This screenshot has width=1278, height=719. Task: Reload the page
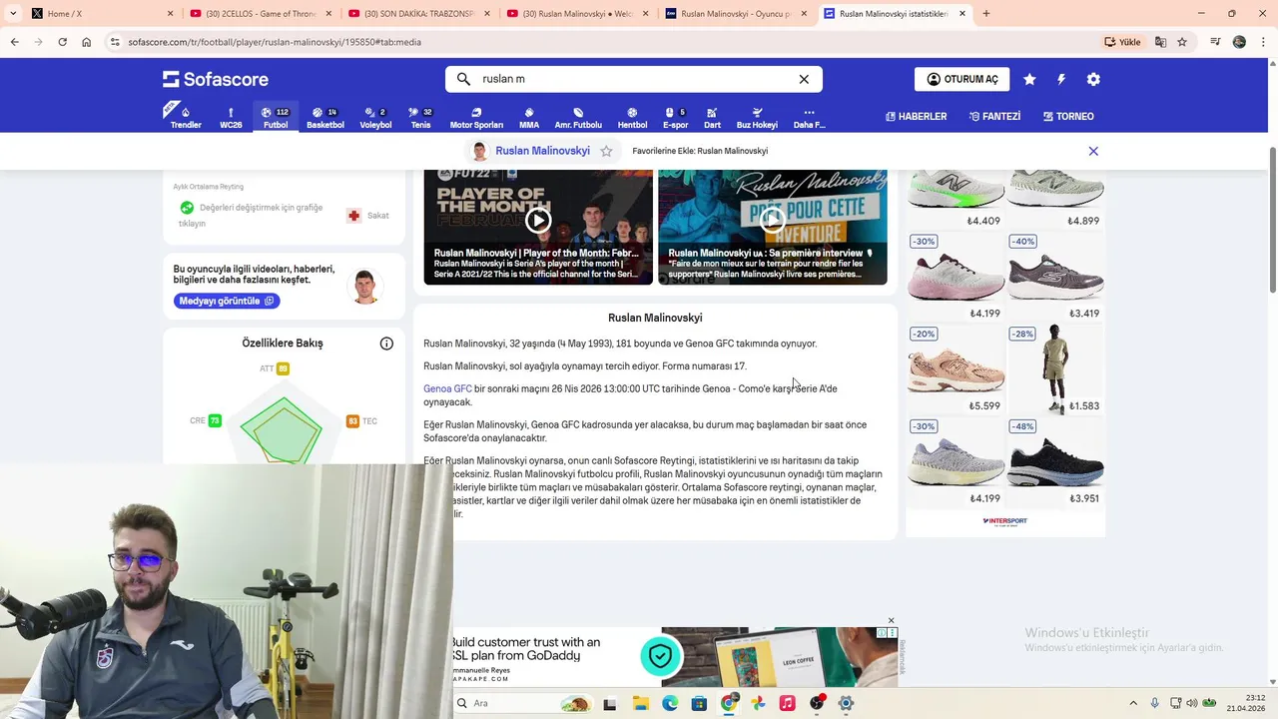[62, 42]
